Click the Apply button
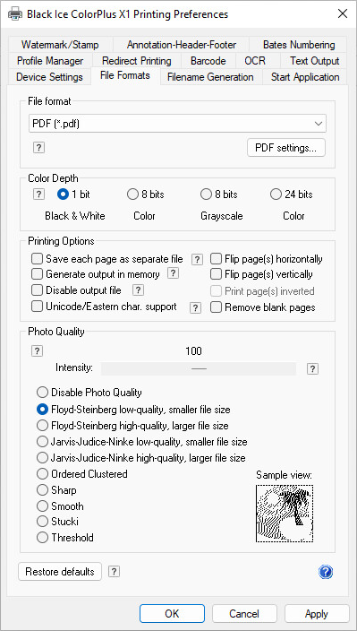The image size is (357, 631). [x=317, y=614]
